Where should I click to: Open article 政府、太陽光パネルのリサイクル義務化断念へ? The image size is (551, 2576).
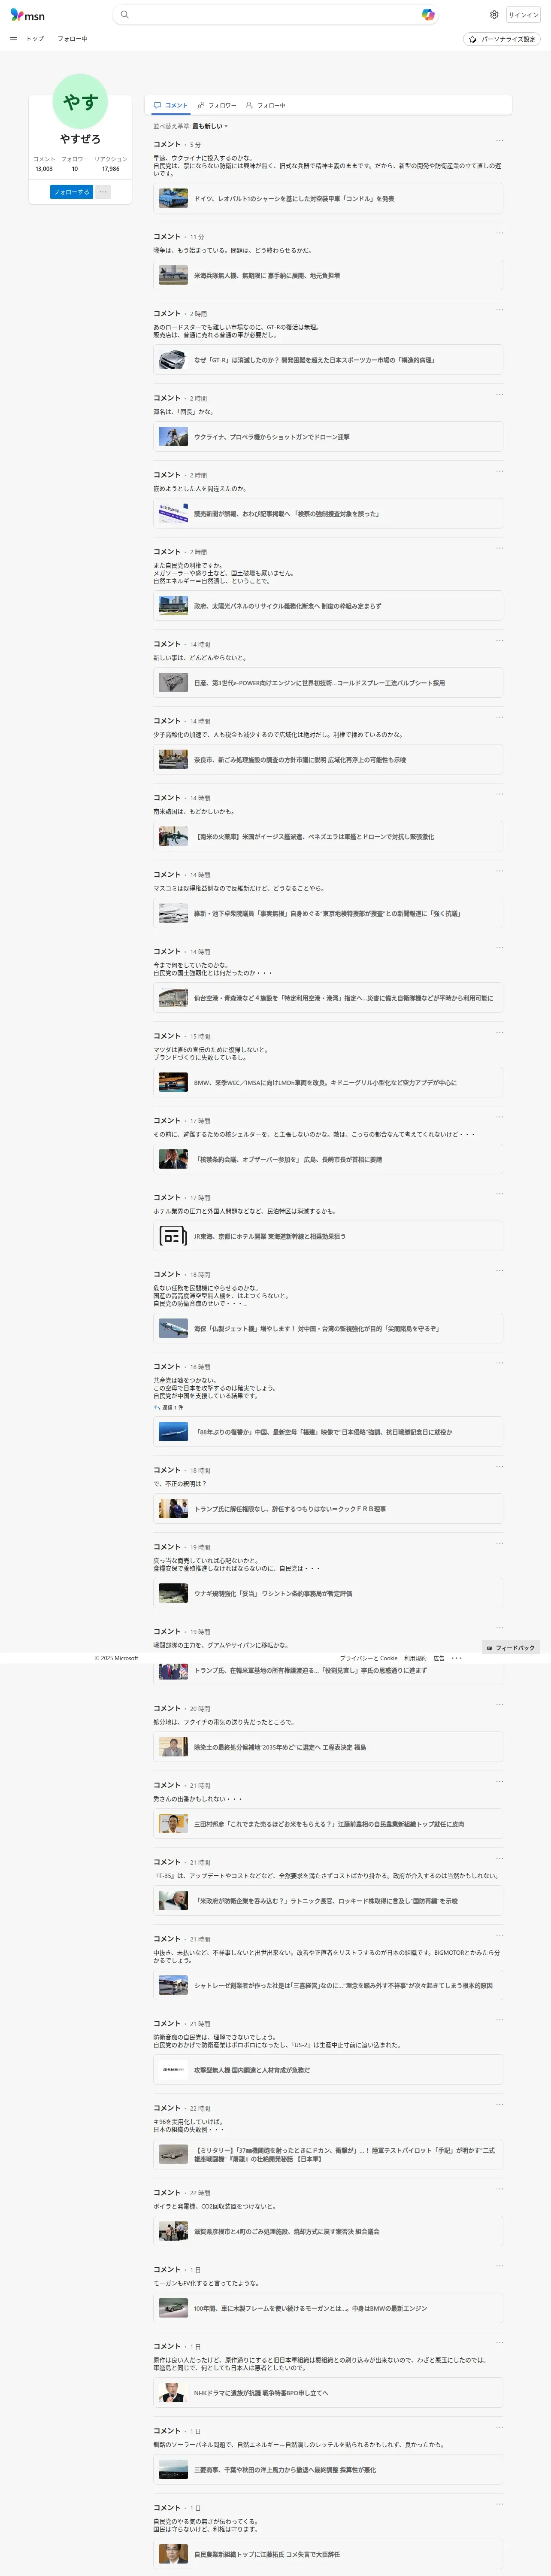tap(328, 606)
